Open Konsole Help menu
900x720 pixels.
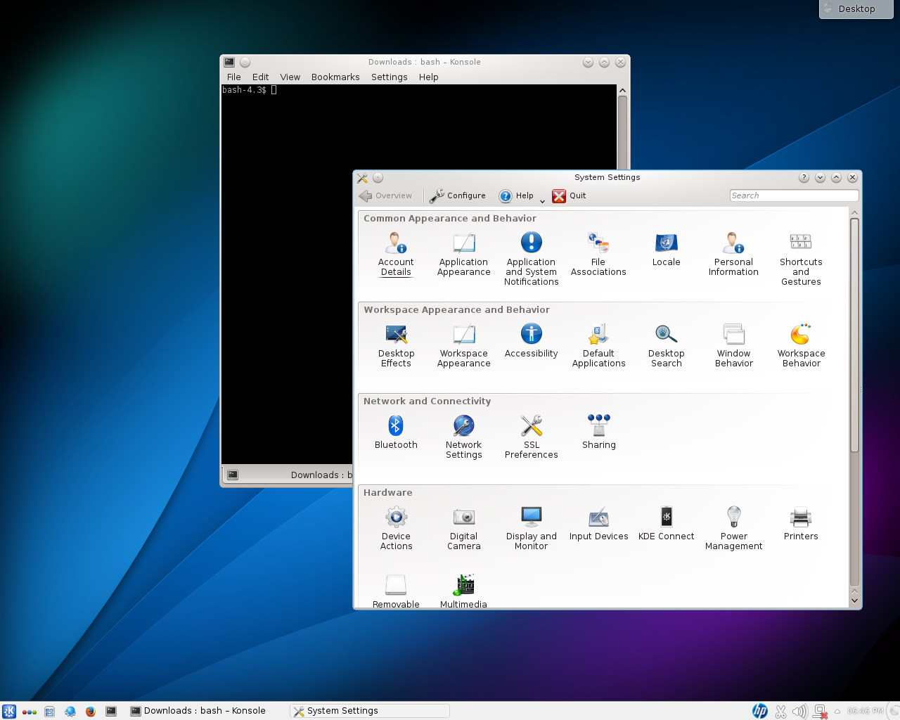tap(428, 77)
